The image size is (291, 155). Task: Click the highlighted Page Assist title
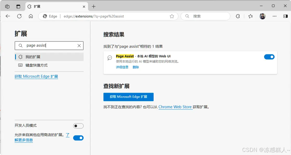(125, 56)
